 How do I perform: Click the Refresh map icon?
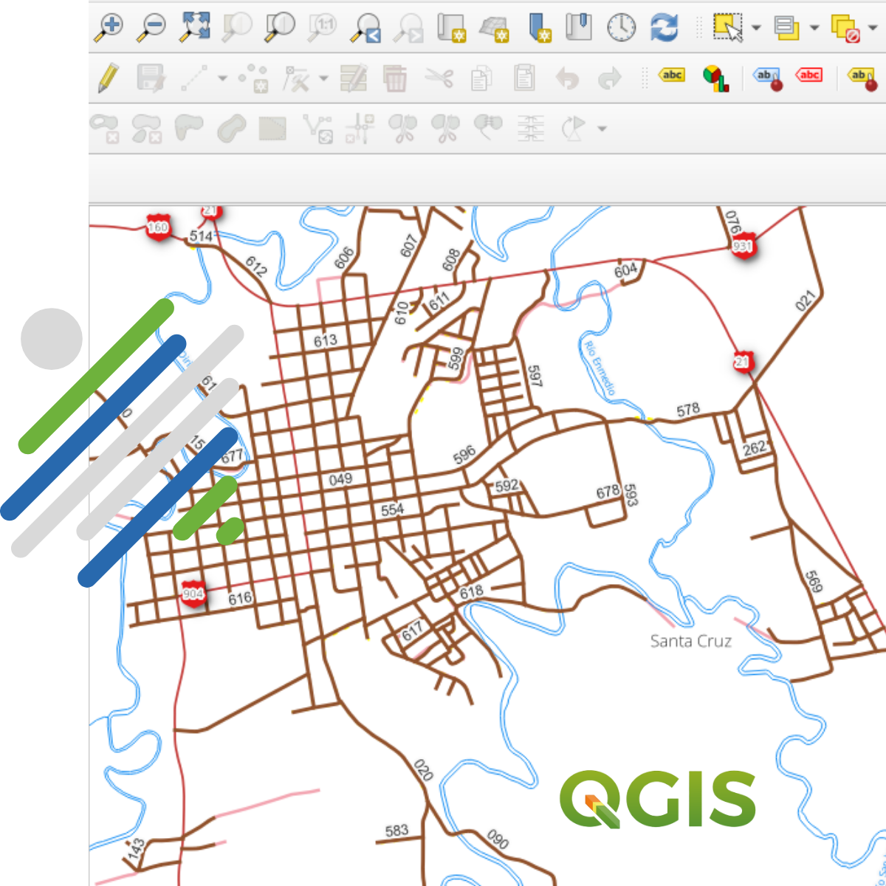664,27
